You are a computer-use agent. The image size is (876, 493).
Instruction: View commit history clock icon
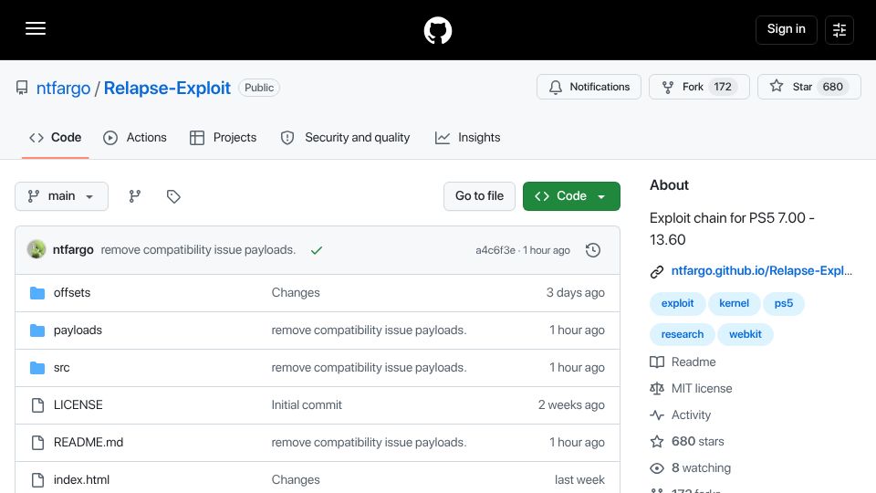tap(593, 250)
